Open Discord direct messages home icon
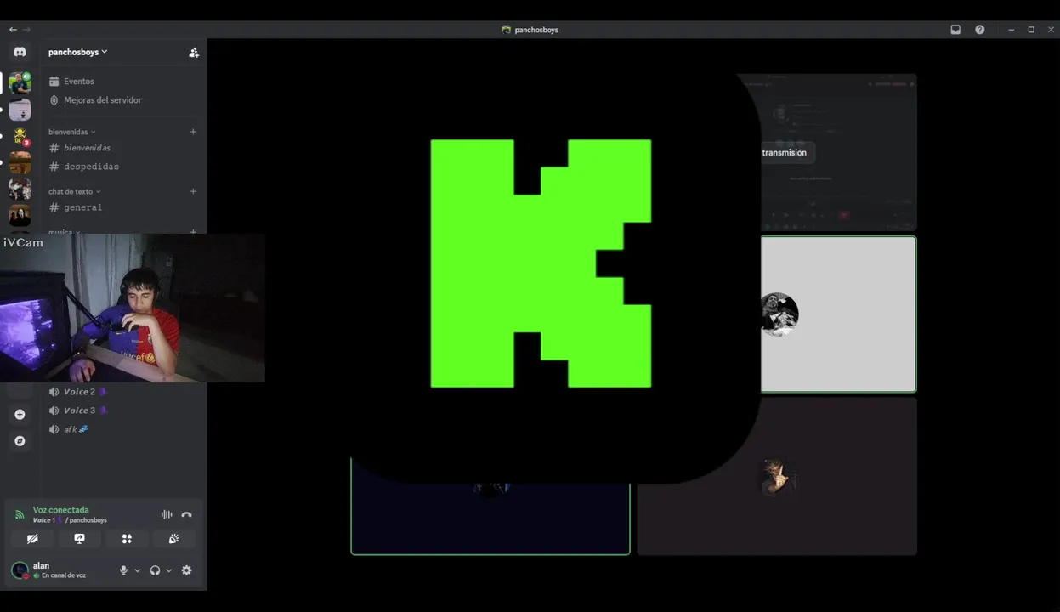1060x612 pixels. (x=20, y=52)
